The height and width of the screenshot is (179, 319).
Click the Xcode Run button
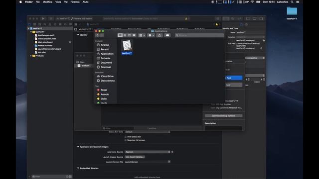point(43,18)
